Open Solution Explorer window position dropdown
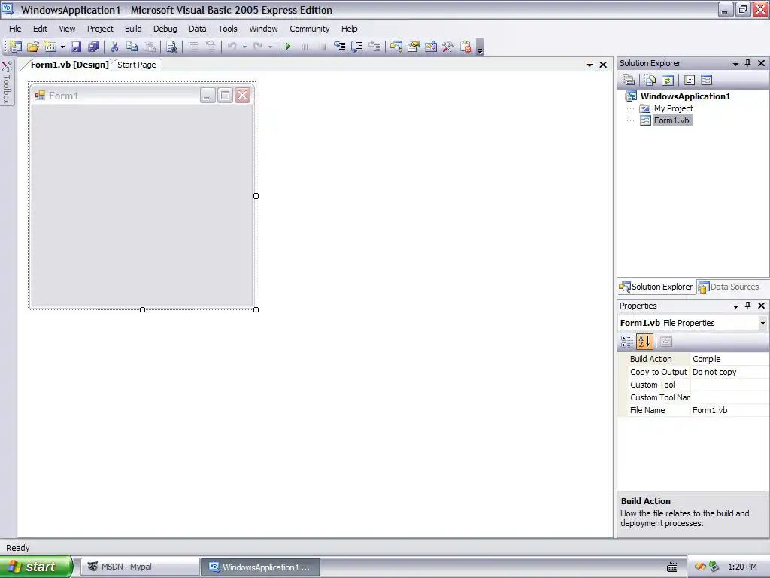This screenshot has width=770, height=578. click(x=735, y=63)
